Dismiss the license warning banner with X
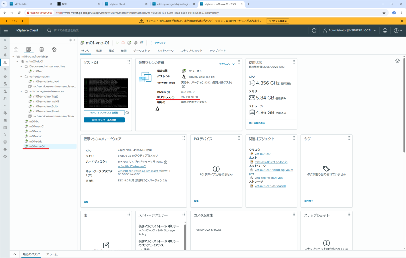 (x=402, y=21)
